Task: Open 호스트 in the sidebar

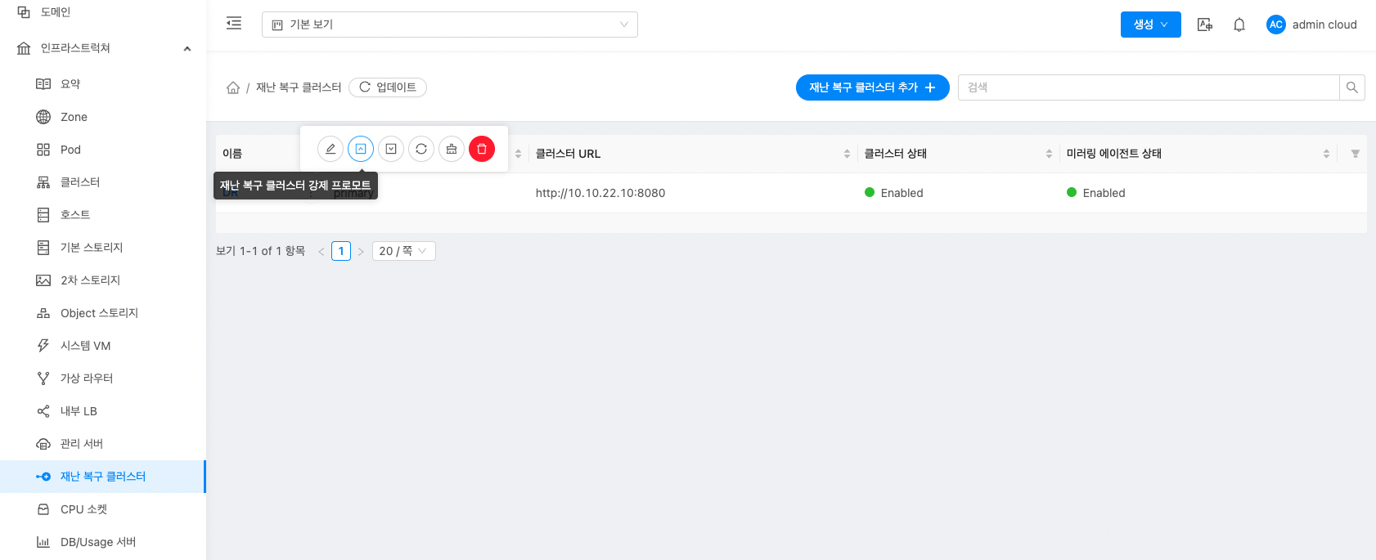Action: pyautogui.click(x=75, y=215)
